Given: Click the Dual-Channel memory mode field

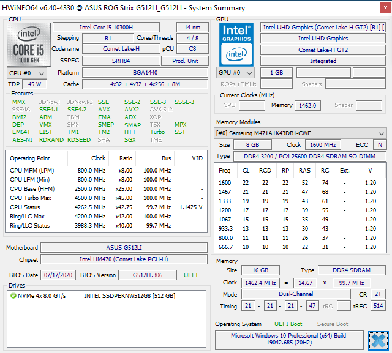Looking at the screenshot, I should (296, 294).
